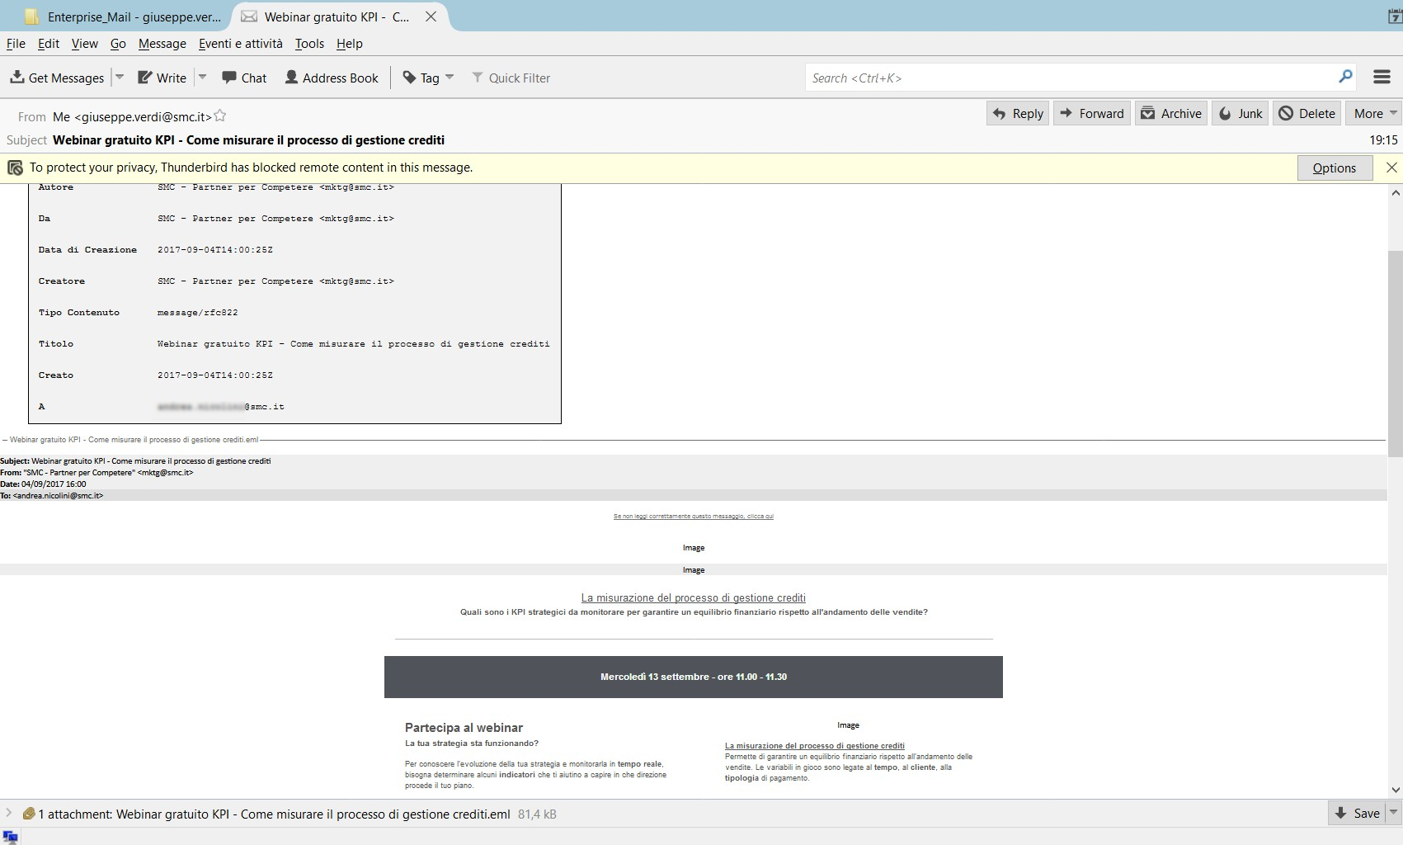Image resolution: width=1403 pixels, height=845 pixels.
Task: Open the Eventi e attività menu
Action: 240,44
